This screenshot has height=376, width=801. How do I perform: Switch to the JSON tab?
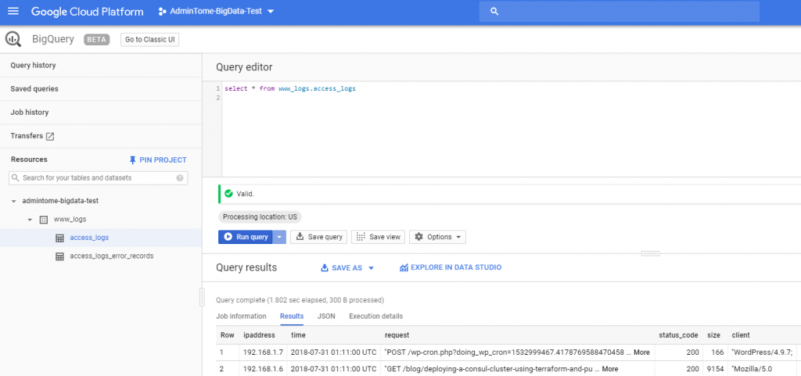point(326,317)
